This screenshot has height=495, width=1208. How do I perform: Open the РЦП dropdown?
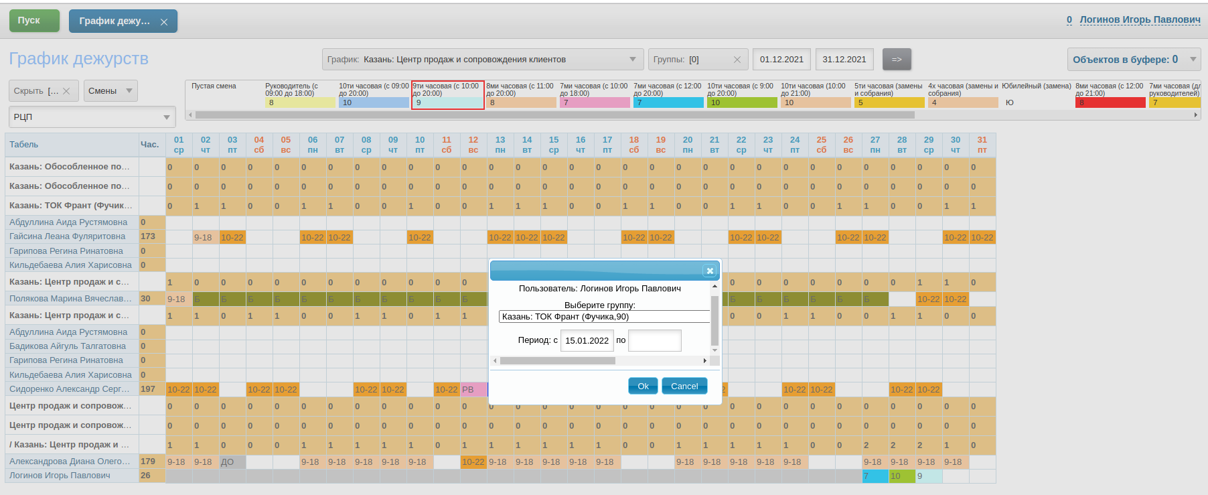[x=92, y=117]
